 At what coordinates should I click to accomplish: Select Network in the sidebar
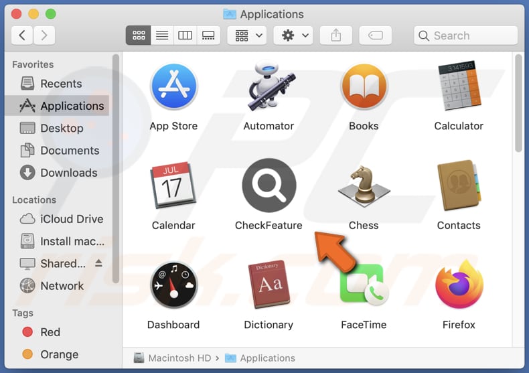click(x=58, y=286)
